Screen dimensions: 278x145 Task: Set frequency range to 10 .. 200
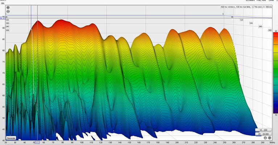(x=263, y=130)
